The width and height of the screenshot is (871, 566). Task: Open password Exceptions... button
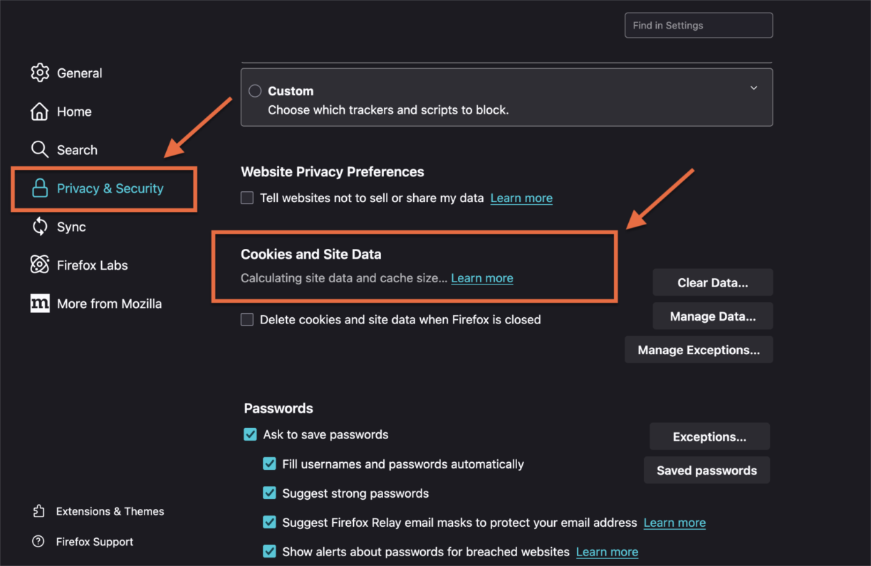coord(709,436)
